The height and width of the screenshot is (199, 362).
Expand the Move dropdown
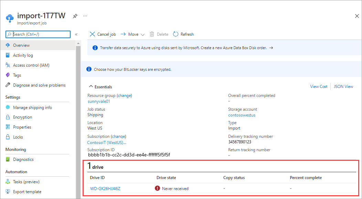142,34
